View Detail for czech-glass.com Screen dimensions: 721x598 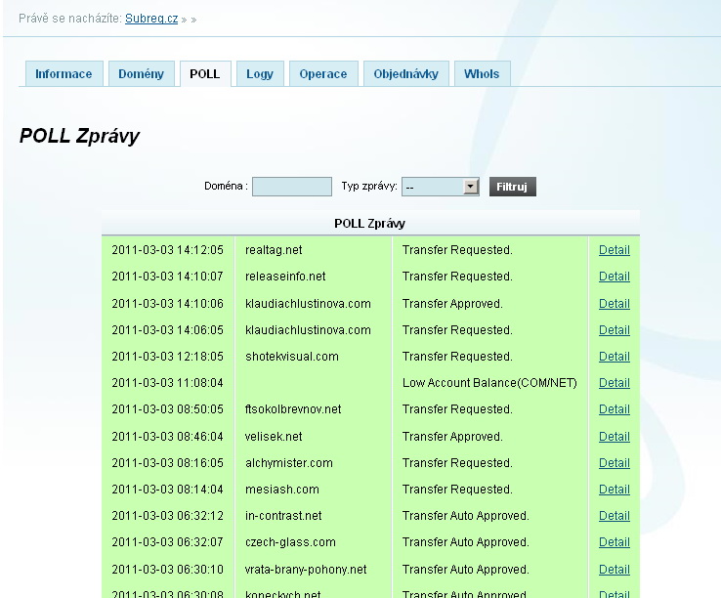[x=614, y=542]
